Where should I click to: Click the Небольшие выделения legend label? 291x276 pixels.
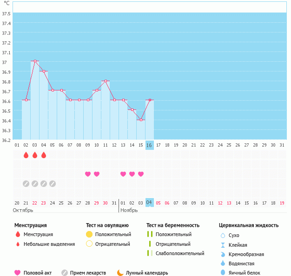pyautogui.click(x=49, y=244)
